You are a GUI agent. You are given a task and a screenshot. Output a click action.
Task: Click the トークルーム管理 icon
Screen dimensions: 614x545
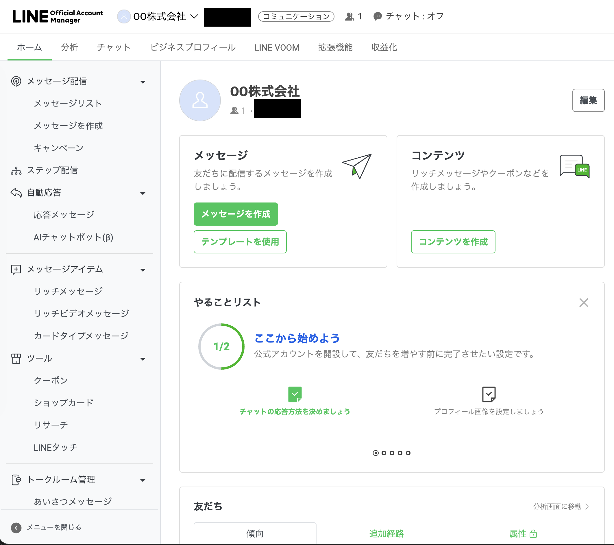[16, 480]
